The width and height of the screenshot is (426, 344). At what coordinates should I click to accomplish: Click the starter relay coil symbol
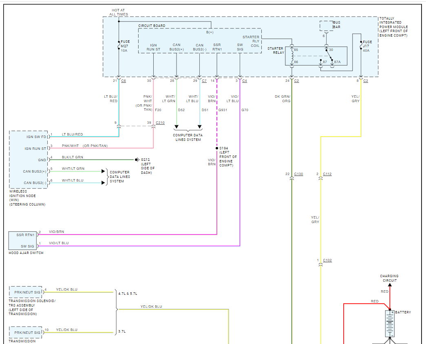pos(291,55)
